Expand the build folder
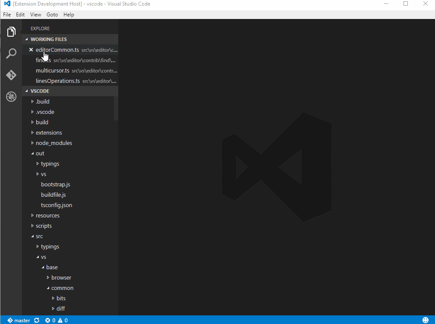Image resolution: width=435 pixels, height=324 pixels. [32, 122]
